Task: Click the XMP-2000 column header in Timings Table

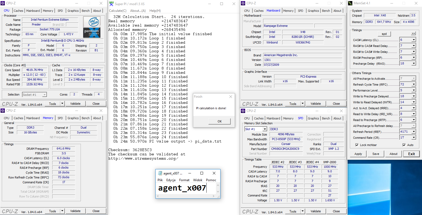Action: click(x=330, y=162)
